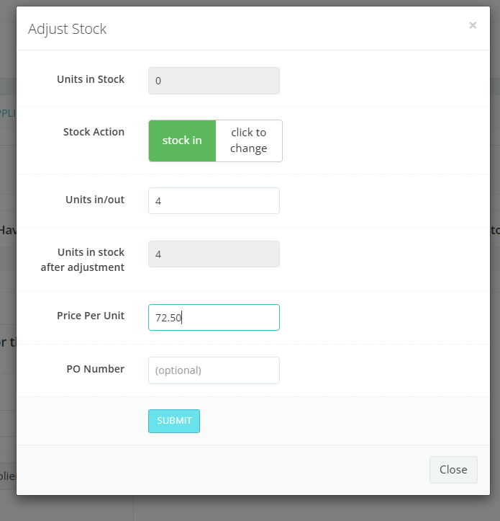This screenshot has height=521, width=500.
Task: Click the 'PO Number' label
Action: 95,369
